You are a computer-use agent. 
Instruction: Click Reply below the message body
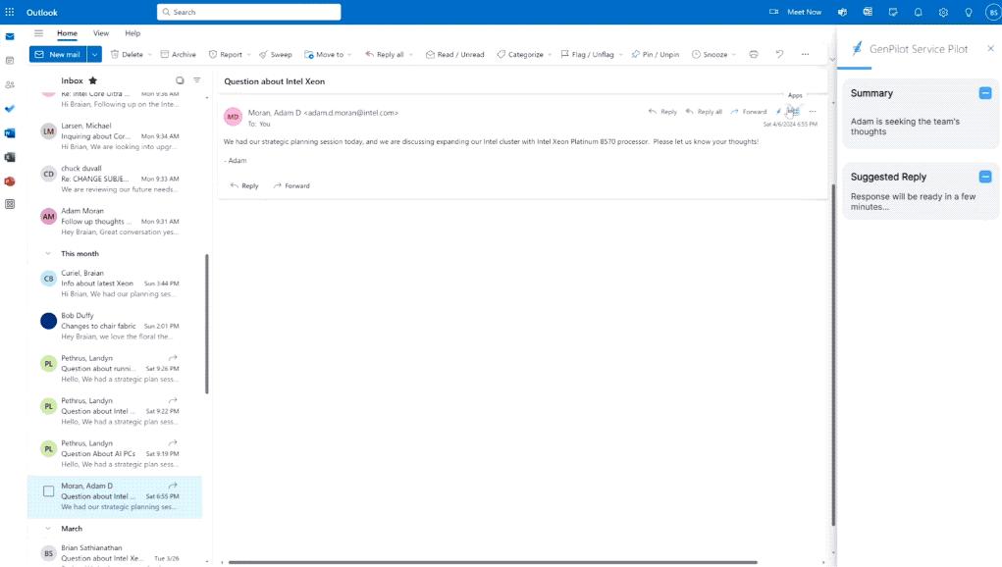coord(244,185)
